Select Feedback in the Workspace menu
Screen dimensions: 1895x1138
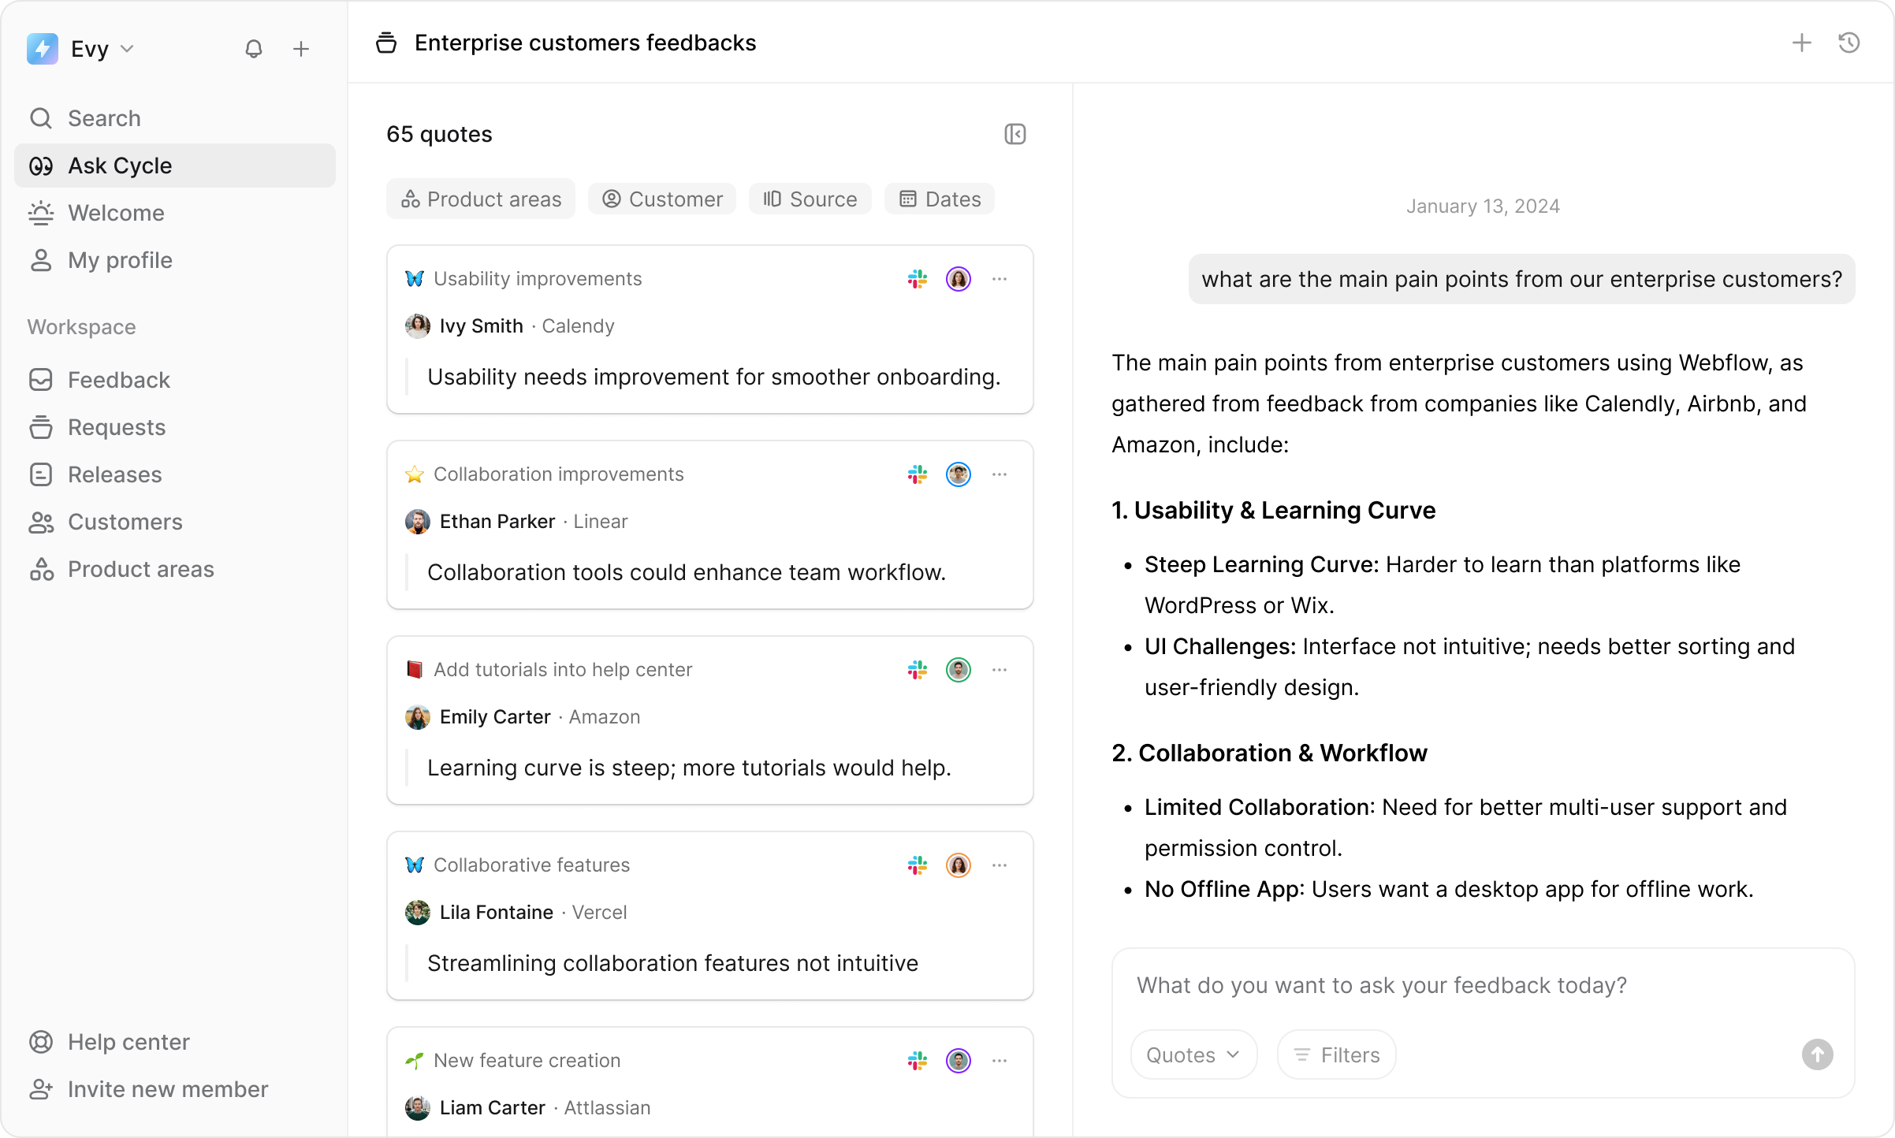point(119,380)
